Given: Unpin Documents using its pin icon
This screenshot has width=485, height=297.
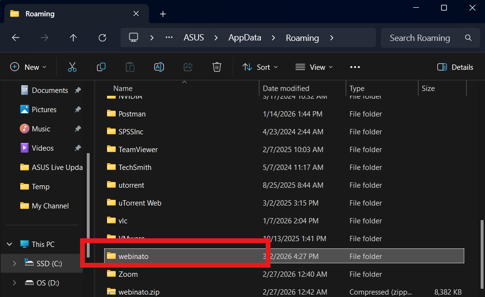Looking at the screenshot, I should click(x=78, y=90).
